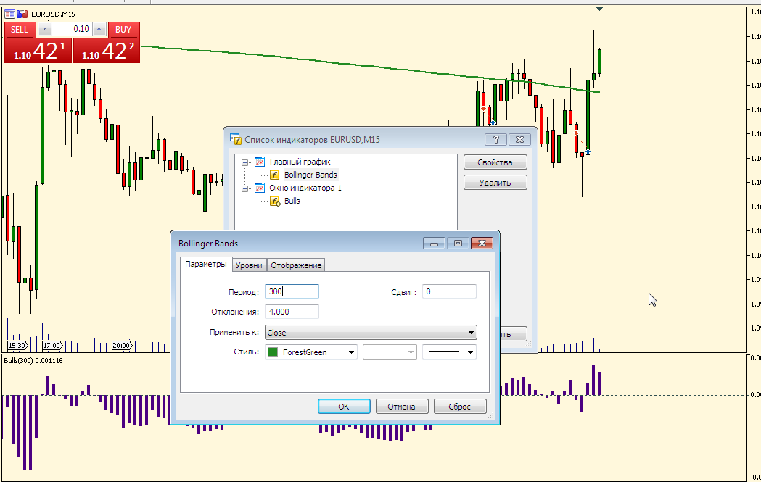
Task: Switch to the Отображение tab
Action: click(x=296, y=265)
